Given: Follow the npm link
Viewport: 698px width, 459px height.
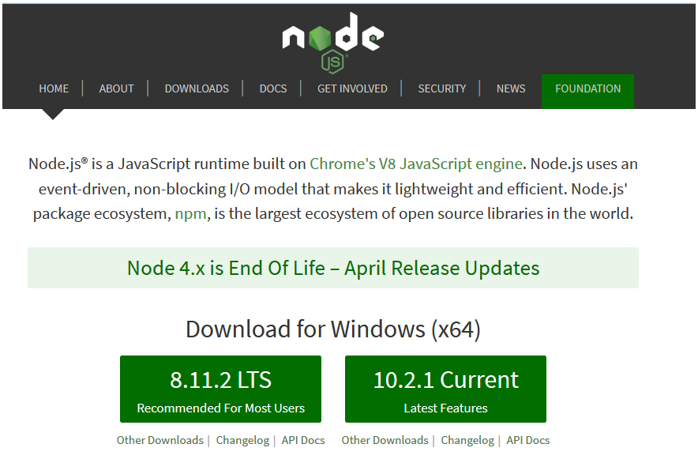Looking at the screenshot, I should [190, 213].
